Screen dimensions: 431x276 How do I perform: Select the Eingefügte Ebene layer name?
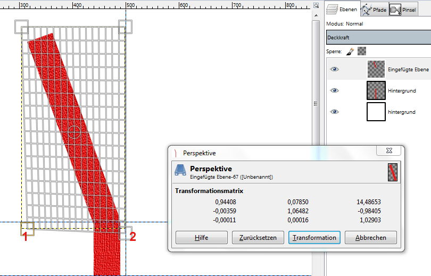tap(408, 70)
